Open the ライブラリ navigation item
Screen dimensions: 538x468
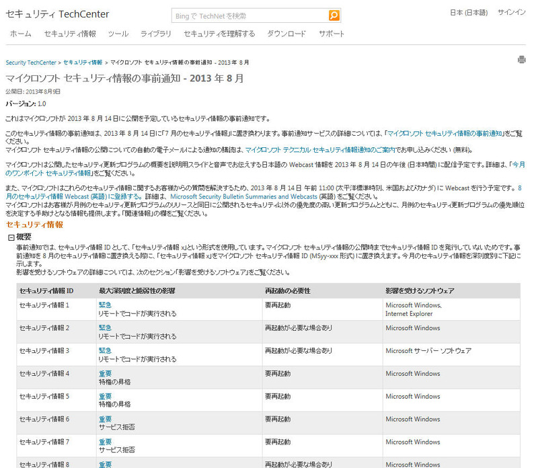(156, 34)
